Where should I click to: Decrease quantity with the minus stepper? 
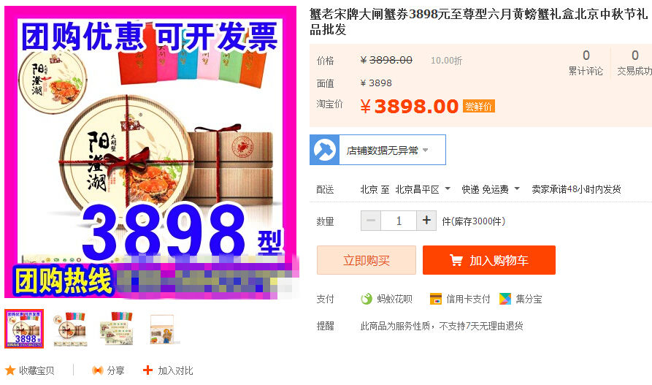371,221
